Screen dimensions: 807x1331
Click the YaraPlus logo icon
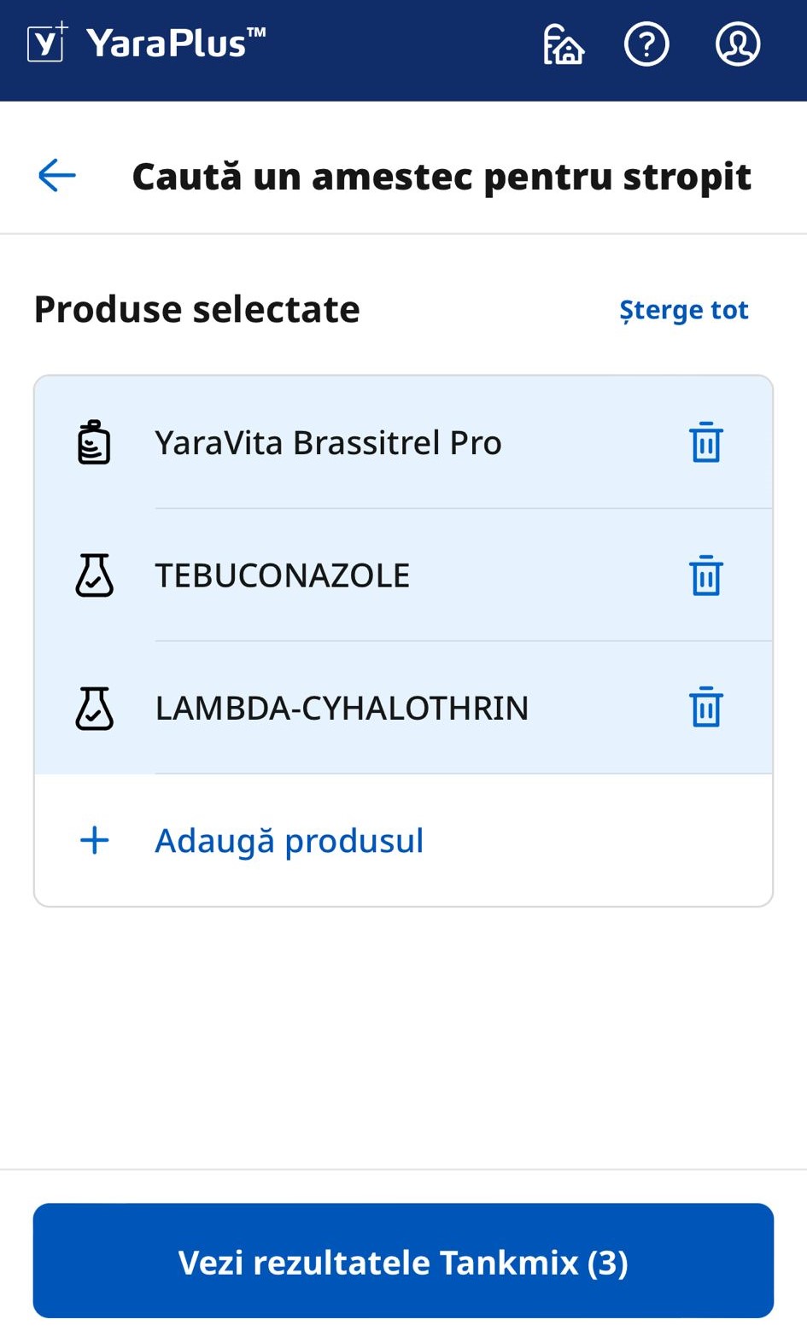47,44
